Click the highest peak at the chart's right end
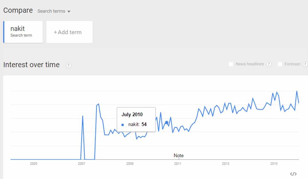Screen dimensions: 308x179 point(297,91)
